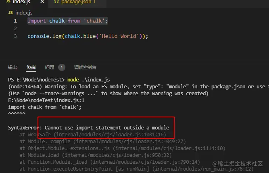Click the Module._compile stack trace line
Screen dimensions: 269x173
[102, 142]
